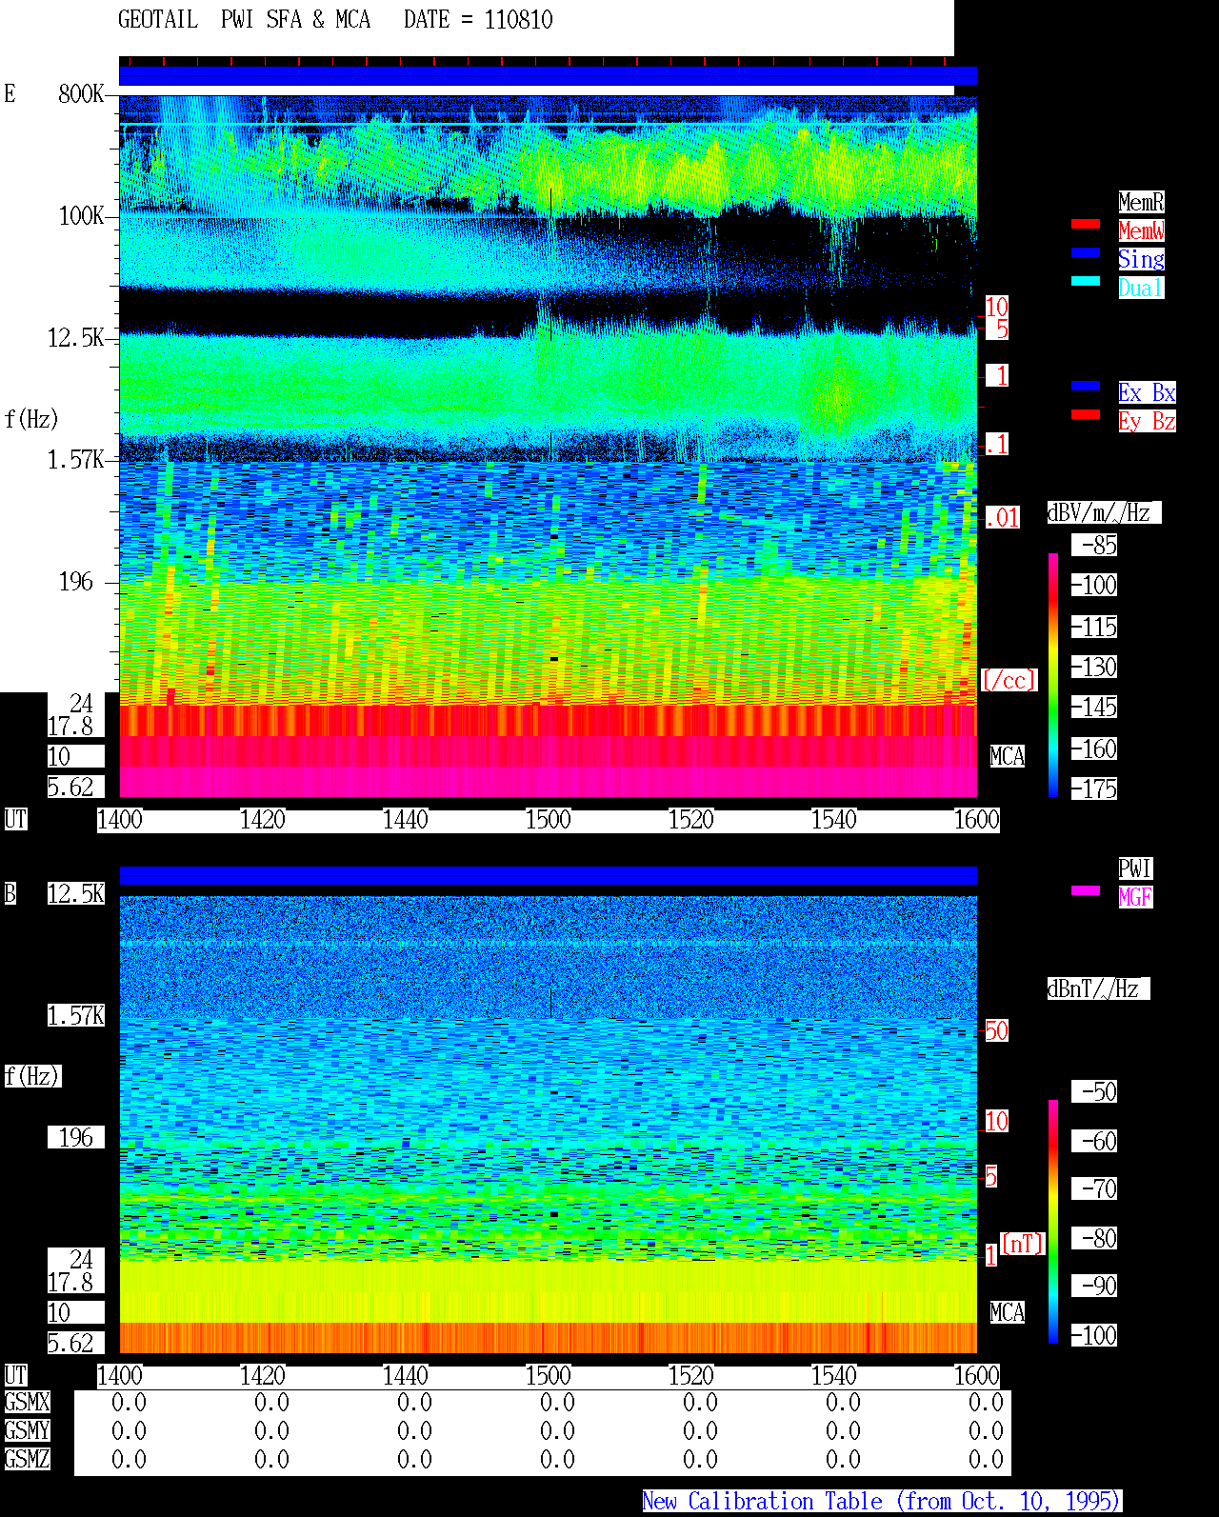This screenshot has height=1517, width=1219.
Task: Click the 100K frequency axis label
Action: [81, 215]
